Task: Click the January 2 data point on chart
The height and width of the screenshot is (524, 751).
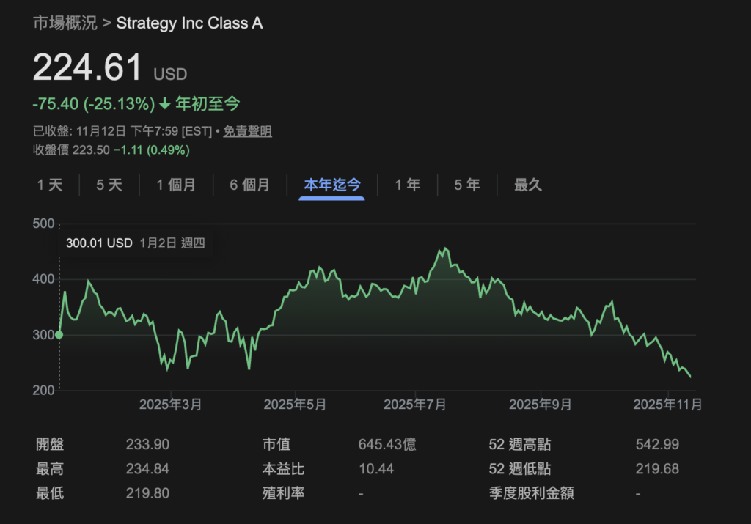Action: (x=59, y=334)
